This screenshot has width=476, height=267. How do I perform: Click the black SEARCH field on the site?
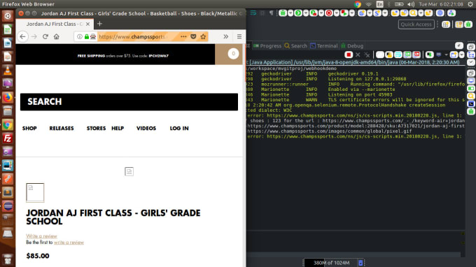[129, 102]
